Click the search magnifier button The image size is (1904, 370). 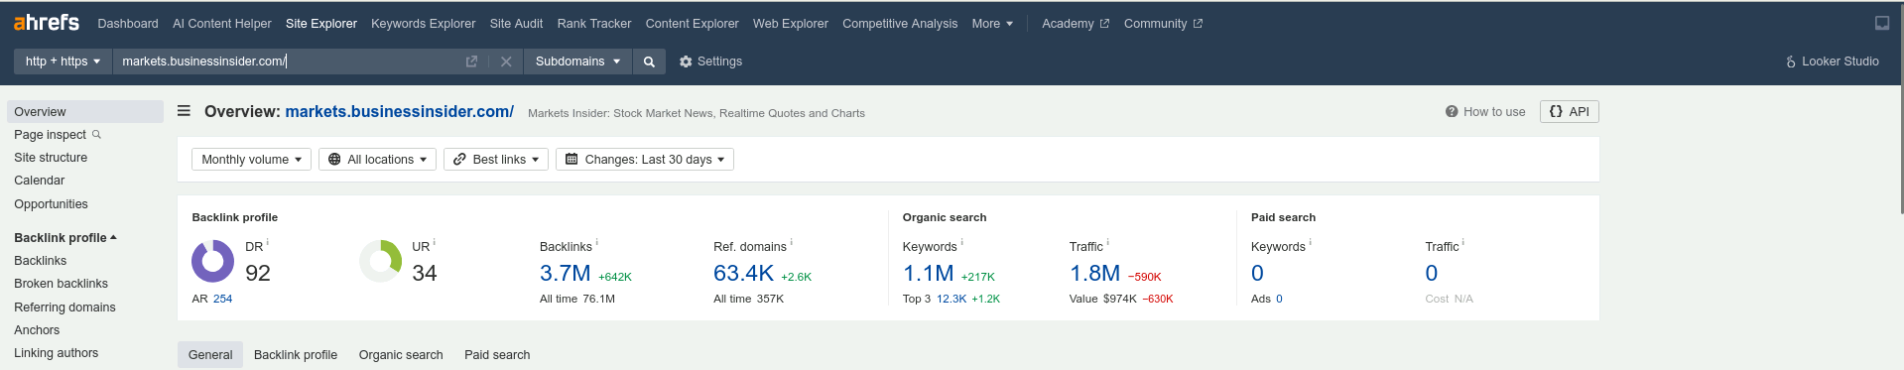[649, 62]
